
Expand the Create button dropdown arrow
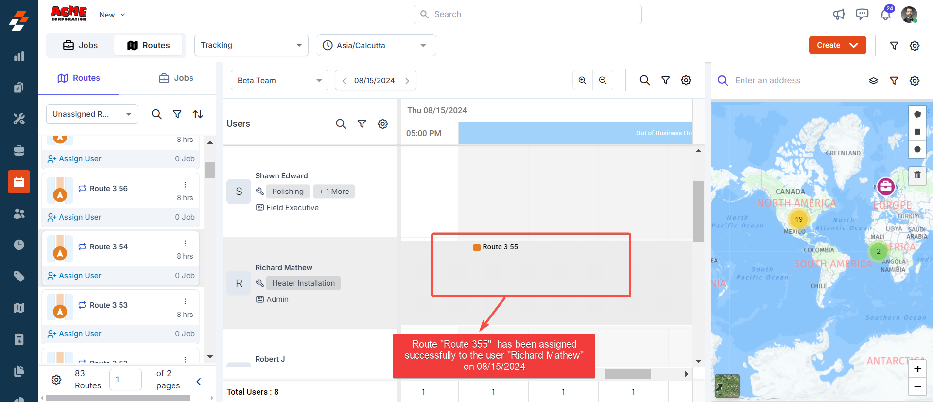pyautogui.click(x=854, y=45)
